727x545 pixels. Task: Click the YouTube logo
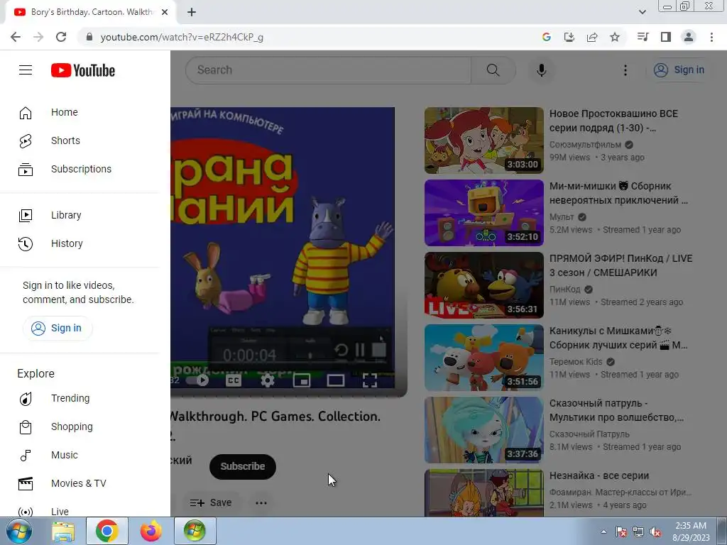pyautogui.click(x=83, y=70)
